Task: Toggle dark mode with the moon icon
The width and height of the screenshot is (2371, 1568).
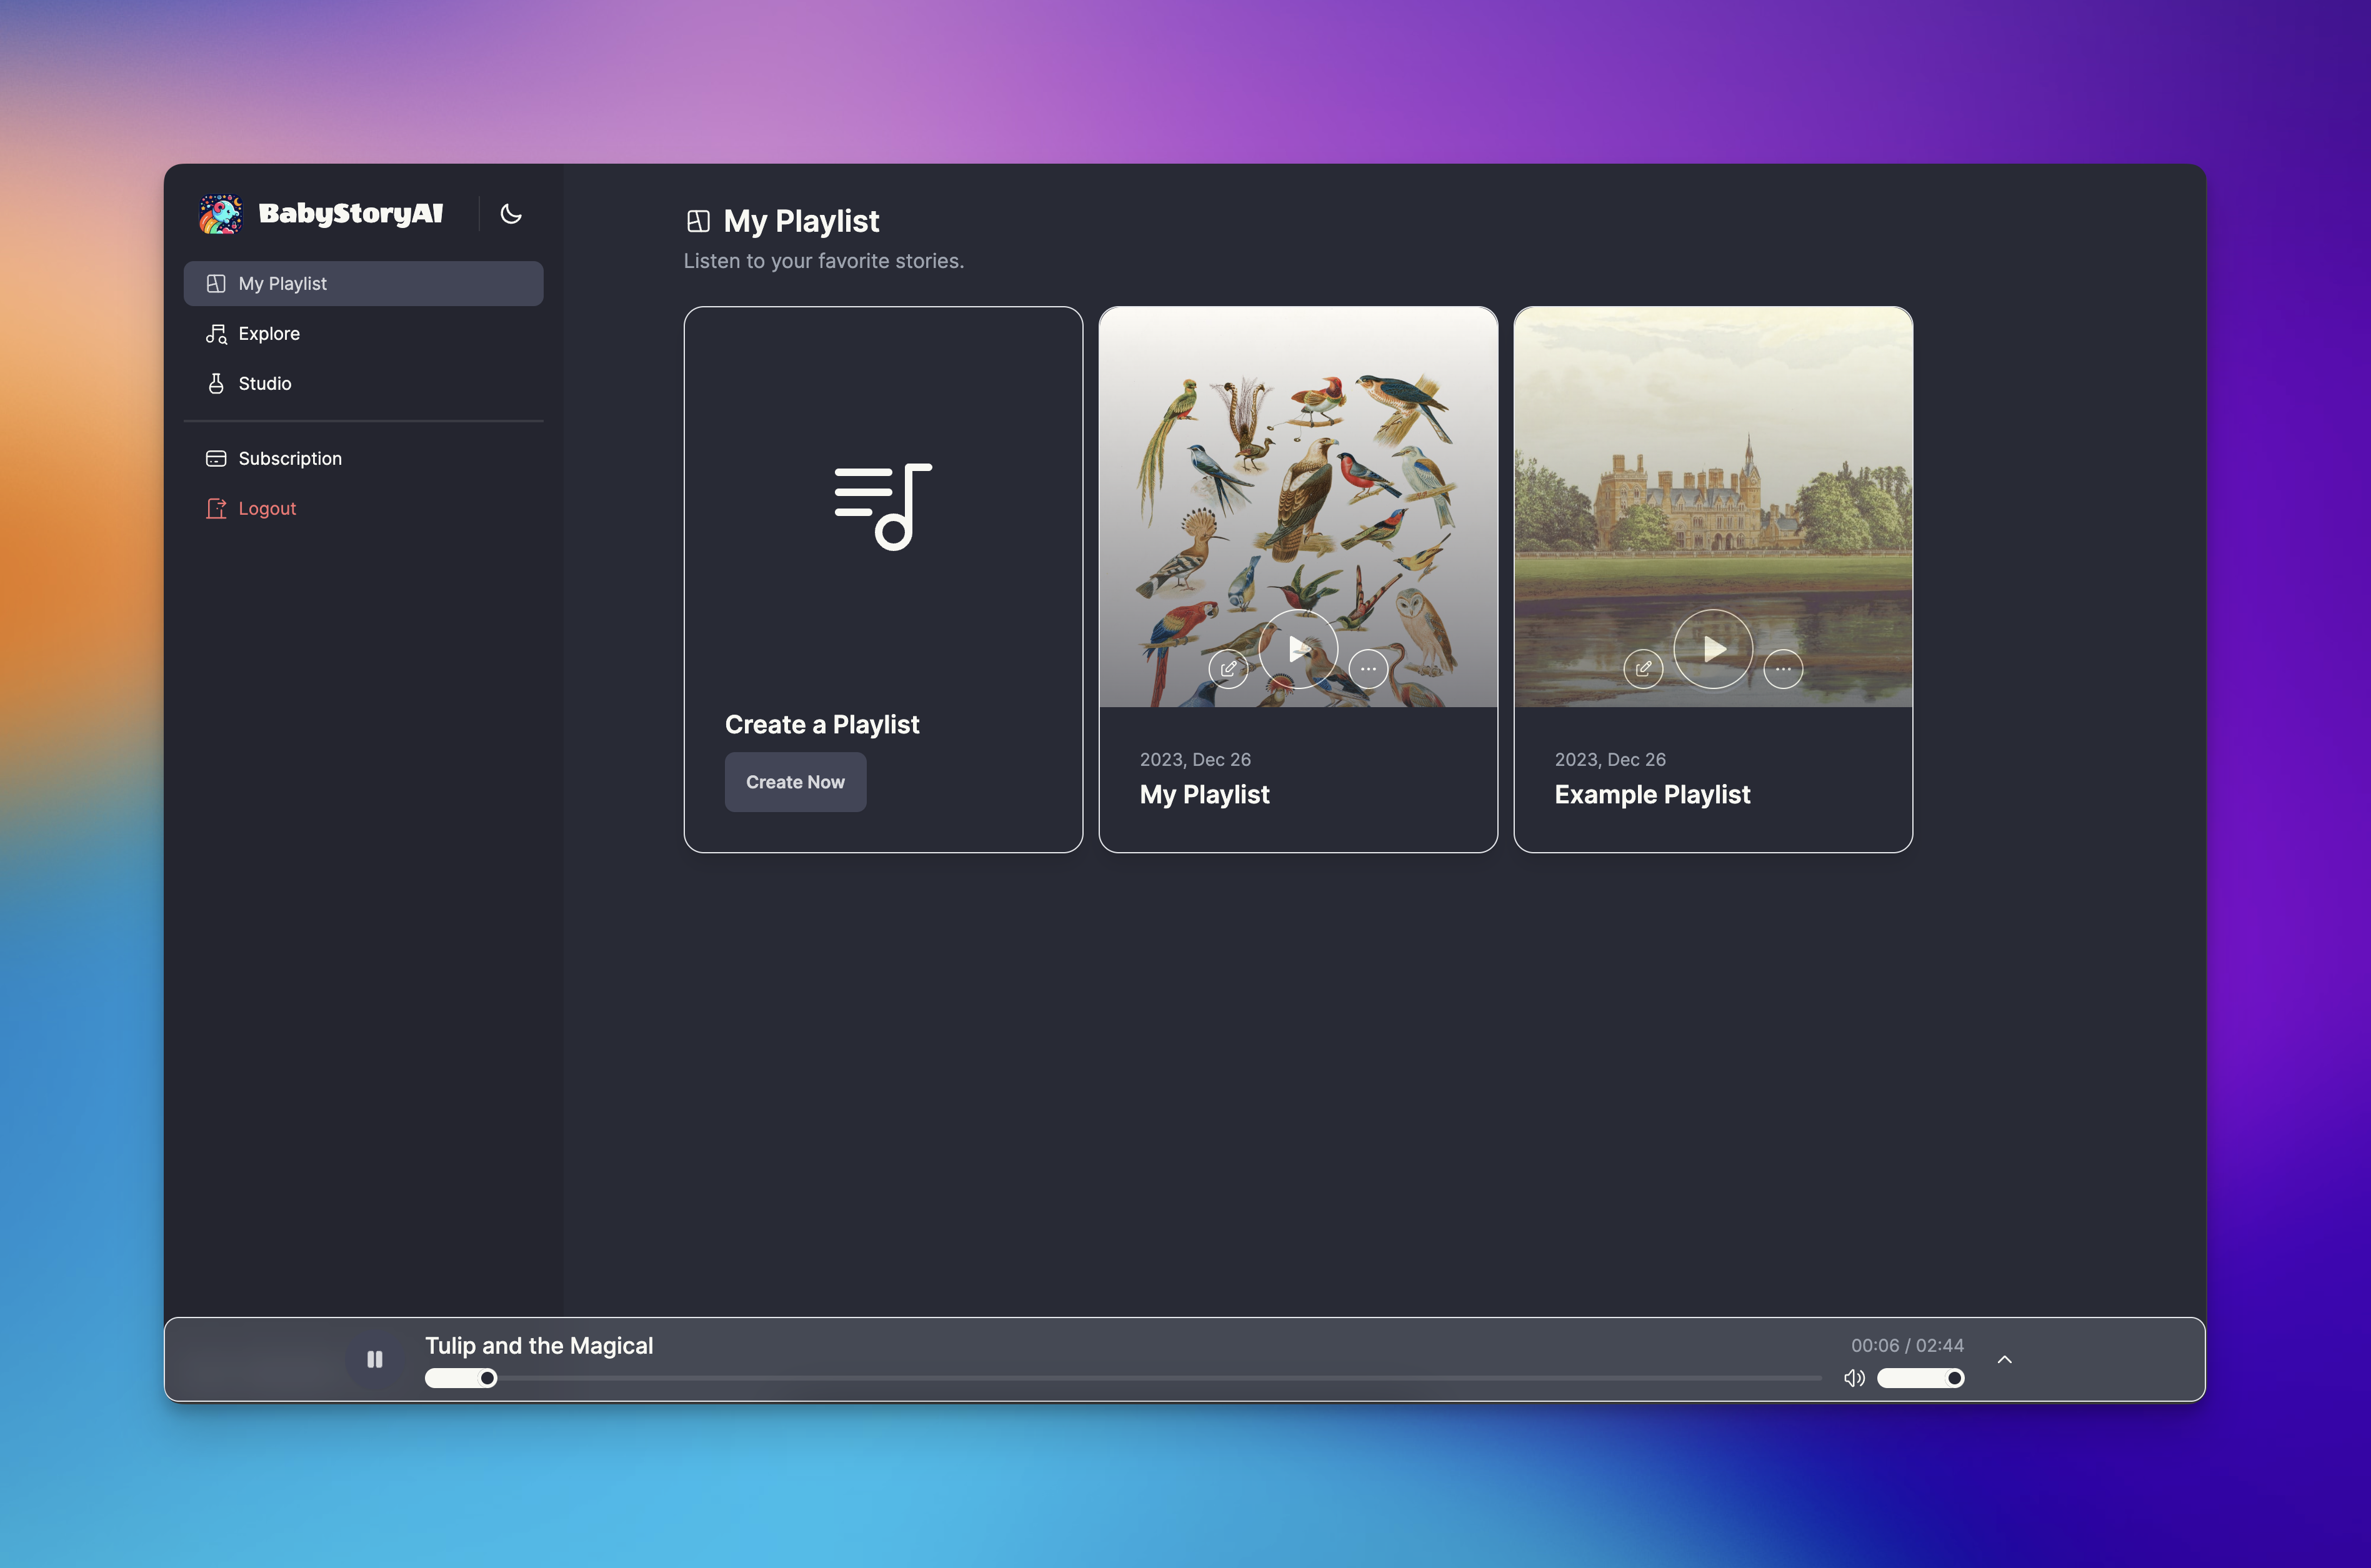Action: pos(510,214)
